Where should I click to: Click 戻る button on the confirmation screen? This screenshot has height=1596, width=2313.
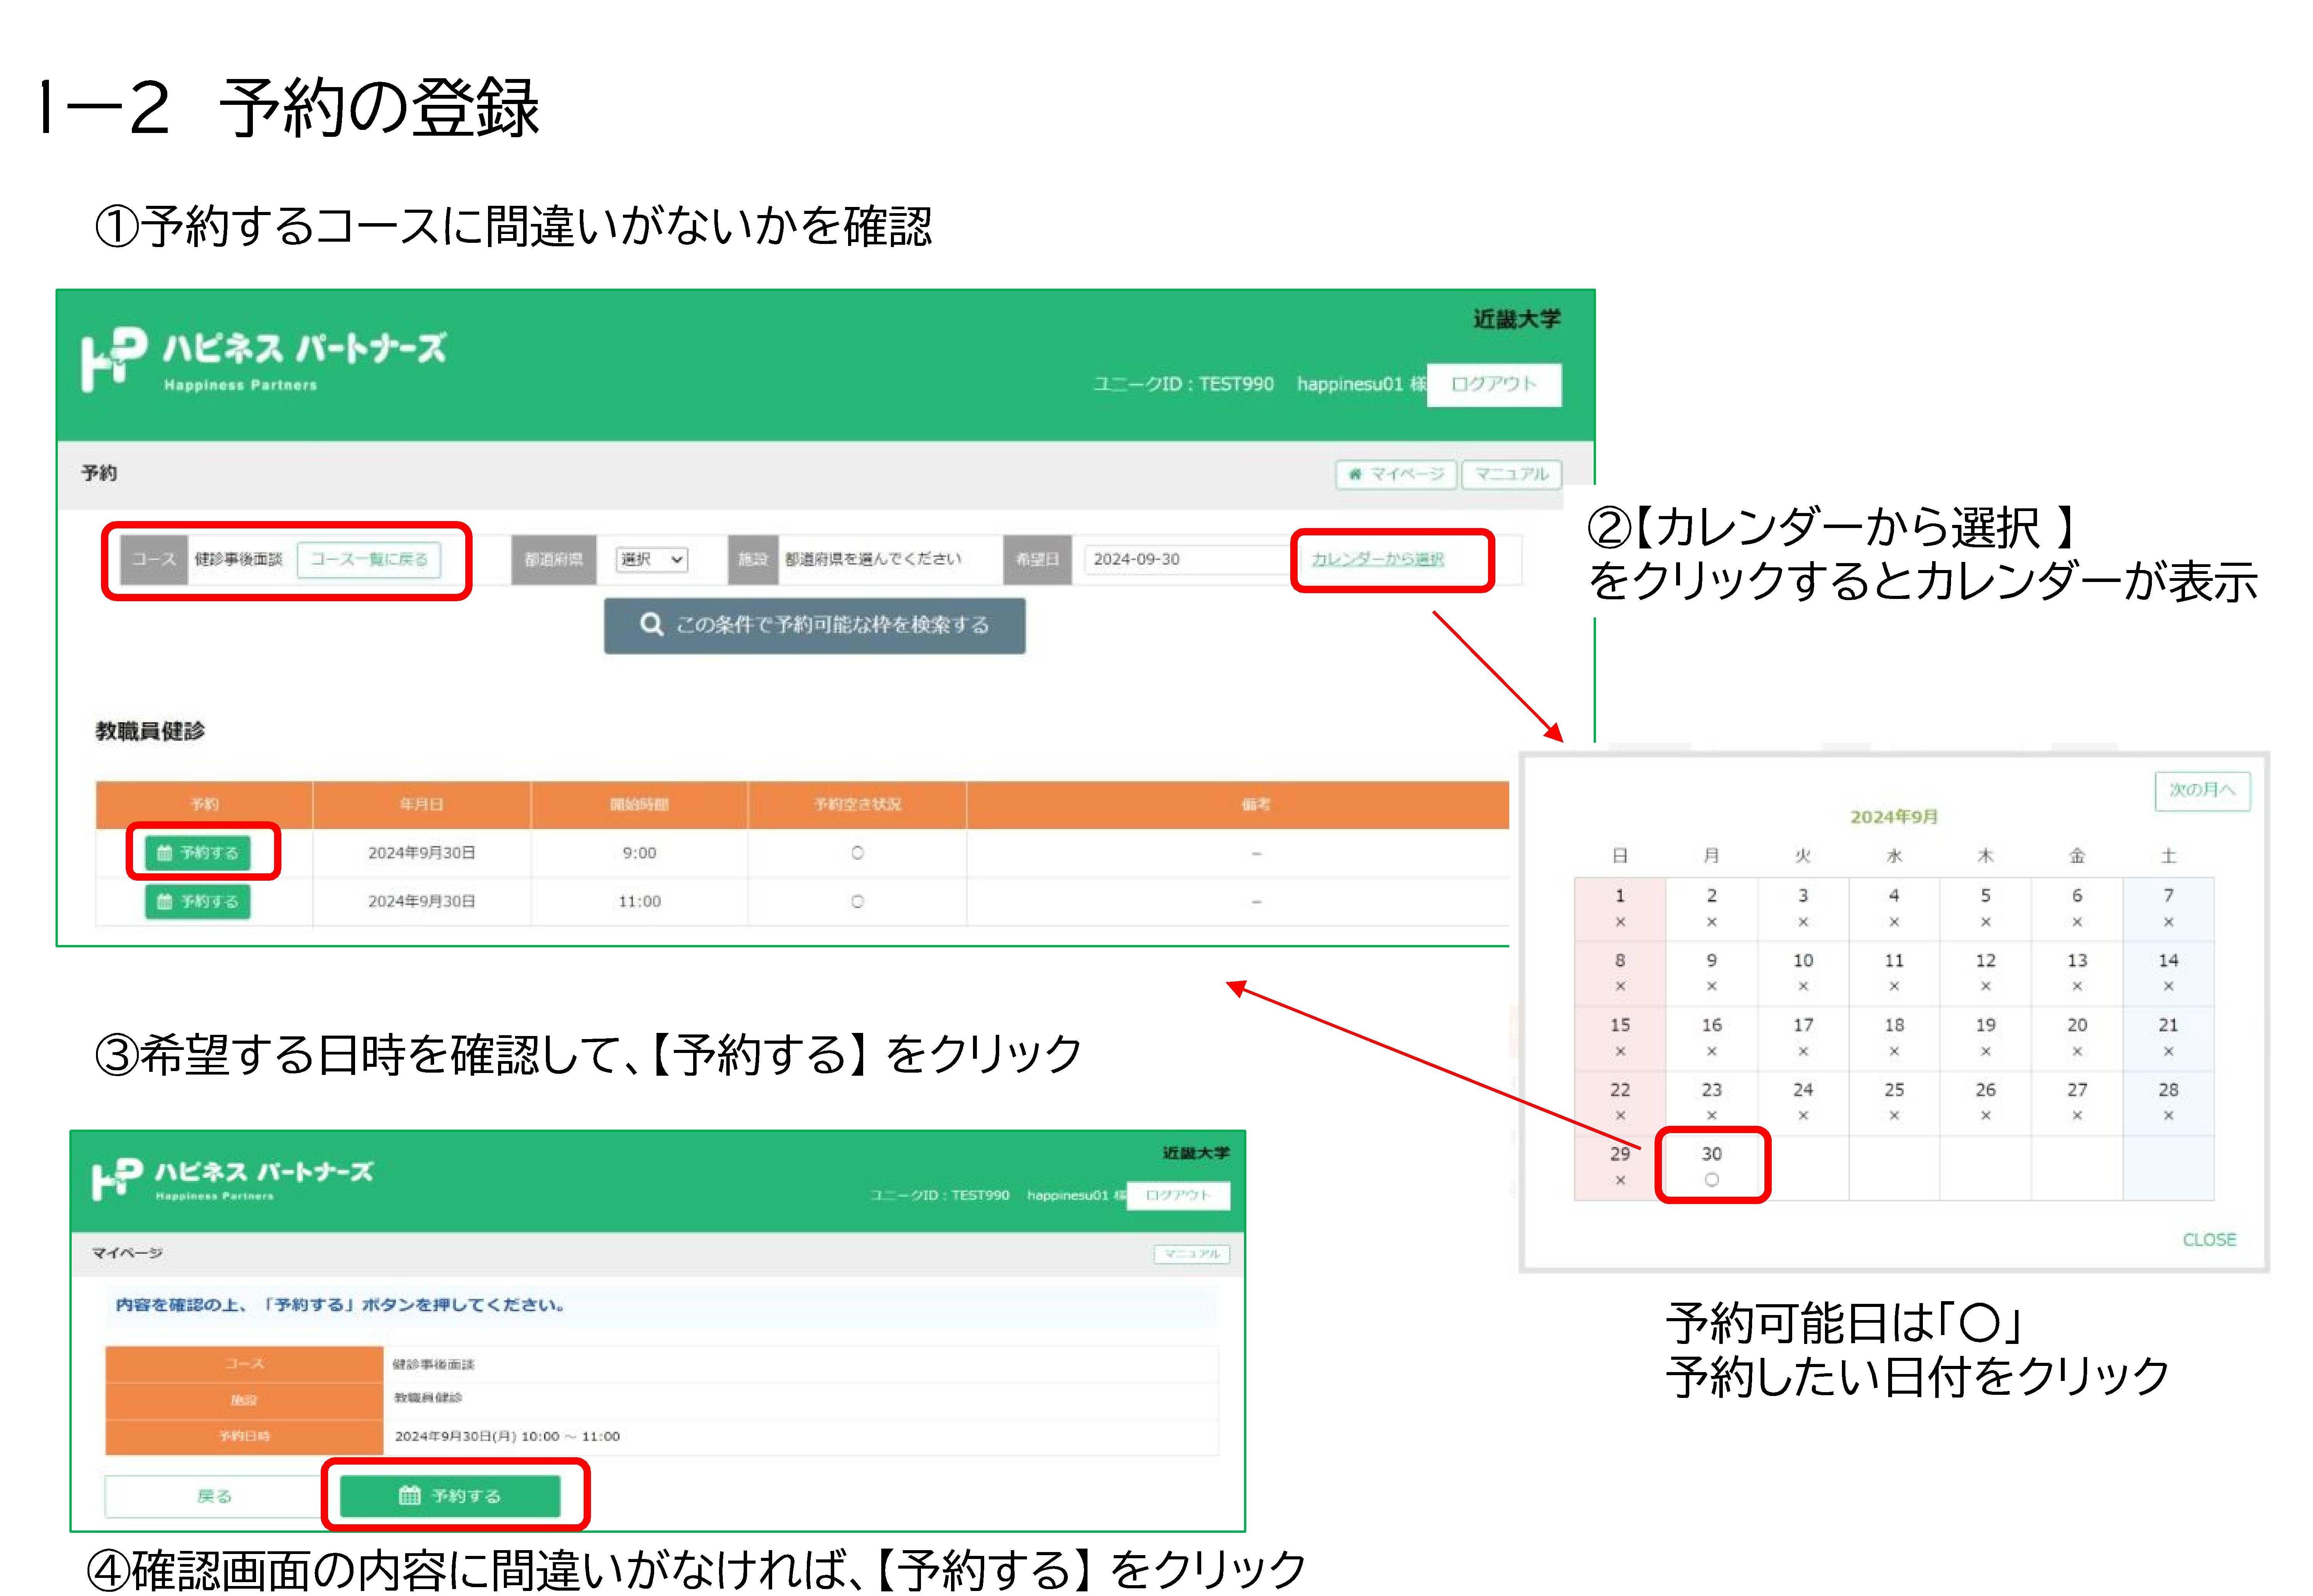tap(214, 1496)
